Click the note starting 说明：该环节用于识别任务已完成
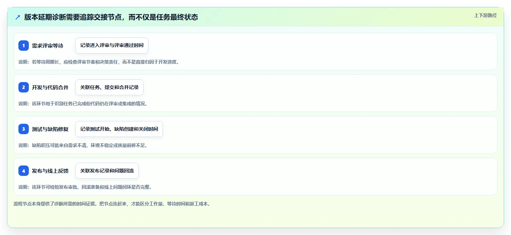The image size is (511, 235). coord(83,104)
